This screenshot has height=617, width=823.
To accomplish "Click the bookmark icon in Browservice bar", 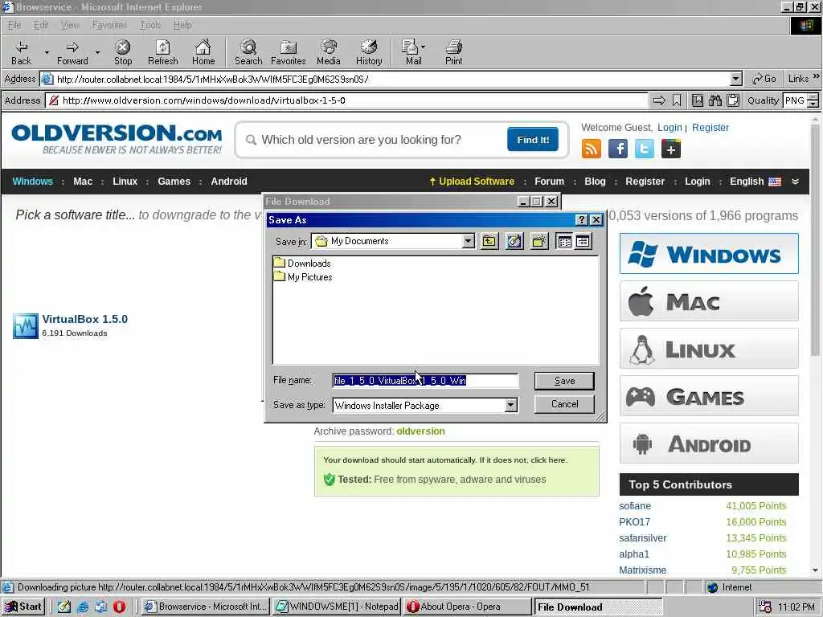I will (677, 100).
